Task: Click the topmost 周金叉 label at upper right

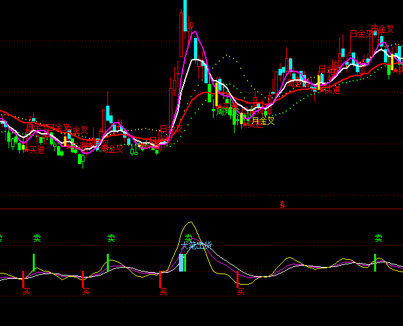Action: pos(383,30)
